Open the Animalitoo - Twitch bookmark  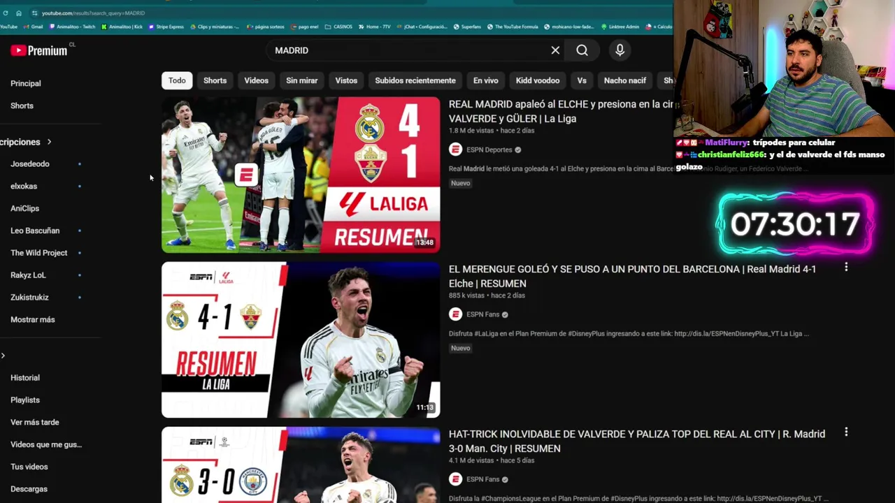[72, 27]
